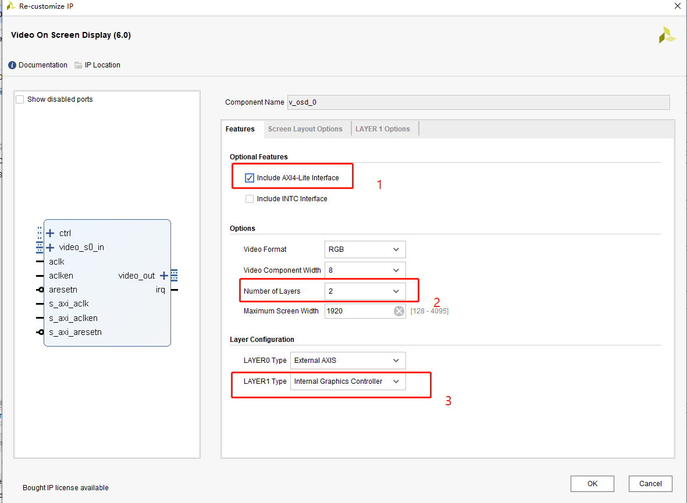Expand the video_out interface plus icon
This screenshot has width=687, height=503.
(164, 276)
